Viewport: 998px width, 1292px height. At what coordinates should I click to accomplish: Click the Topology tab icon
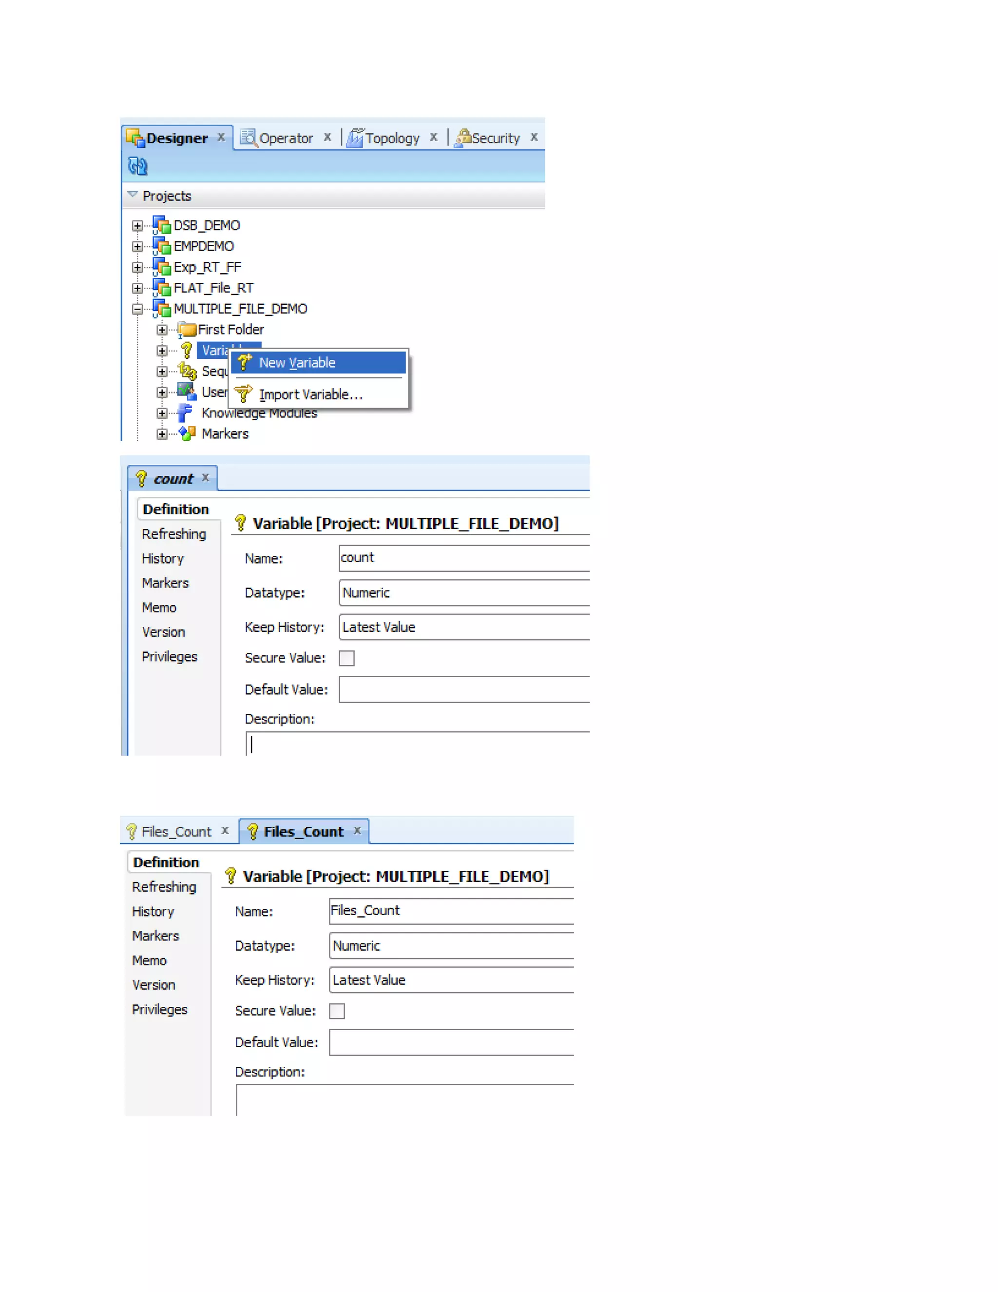(355, 138)
